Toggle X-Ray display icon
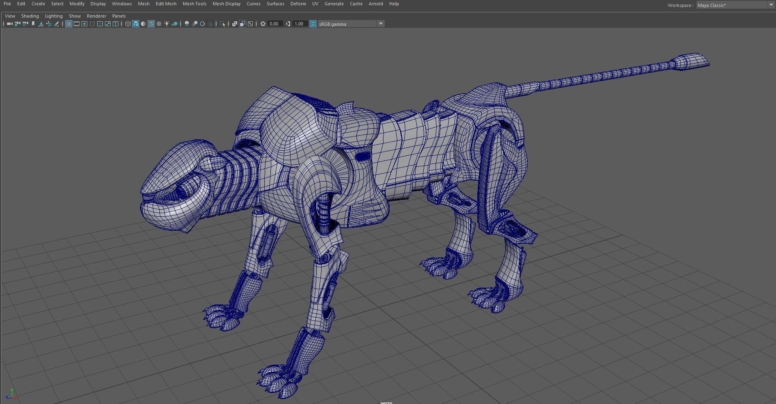 tap(235, 24)
